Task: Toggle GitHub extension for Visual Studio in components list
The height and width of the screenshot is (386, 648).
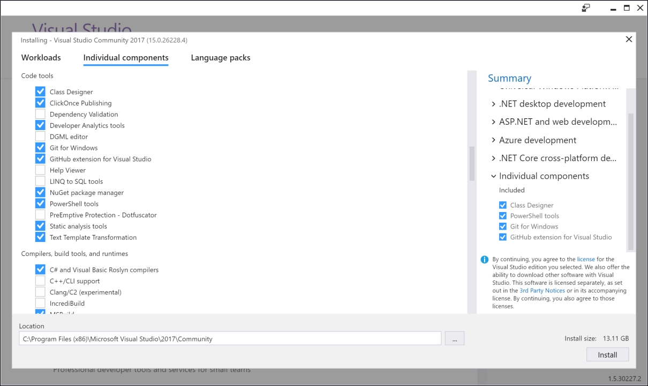Action: coord(40,159)
